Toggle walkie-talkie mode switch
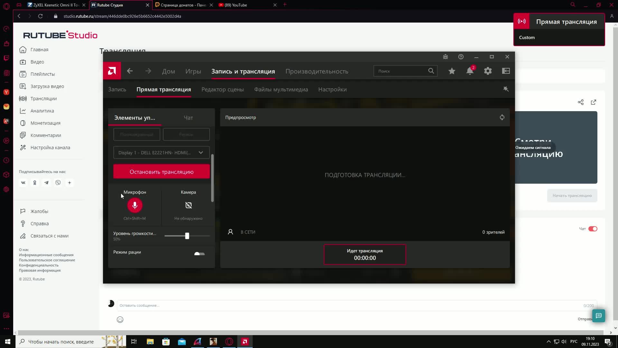 (199, 254)
